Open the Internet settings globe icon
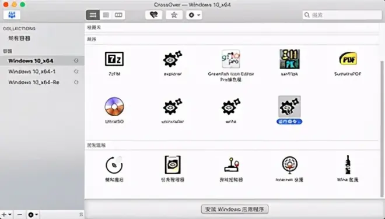The width and height of the screenshot is (385, 219). click(x=289, y=165)
